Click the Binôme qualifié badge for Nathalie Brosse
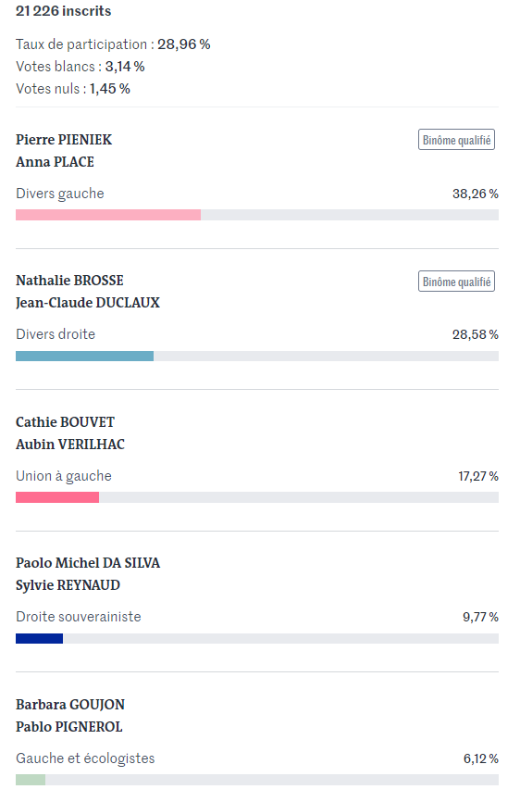This screenshot has height=802, width=520. 456,282
